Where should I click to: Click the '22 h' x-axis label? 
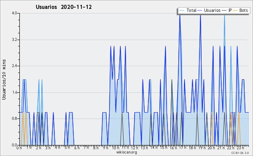[231, 148]
